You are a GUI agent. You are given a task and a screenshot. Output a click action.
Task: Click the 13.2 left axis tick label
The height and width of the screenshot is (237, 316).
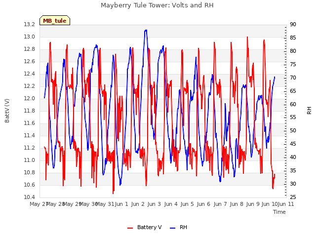30,25
